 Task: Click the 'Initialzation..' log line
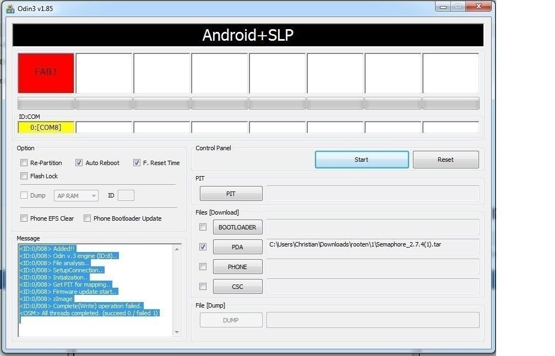pos(54,277)
